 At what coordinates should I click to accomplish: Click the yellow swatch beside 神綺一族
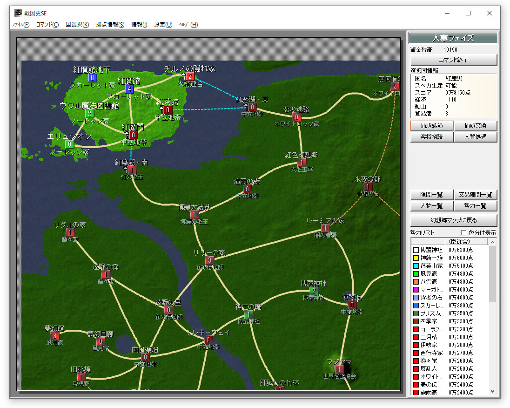[416, 258]
